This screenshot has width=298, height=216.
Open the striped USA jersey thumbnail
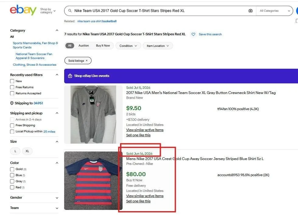point(93,181)
